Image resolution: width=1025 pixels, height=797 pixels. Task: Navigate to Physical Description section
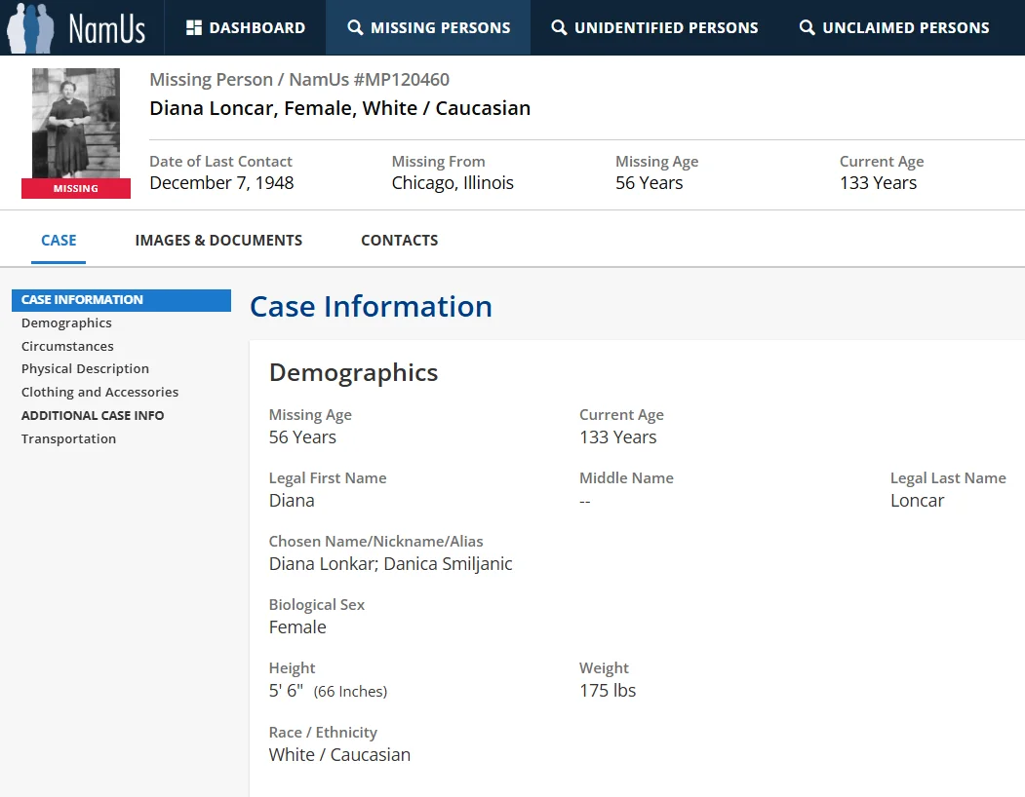click(85, 369)
